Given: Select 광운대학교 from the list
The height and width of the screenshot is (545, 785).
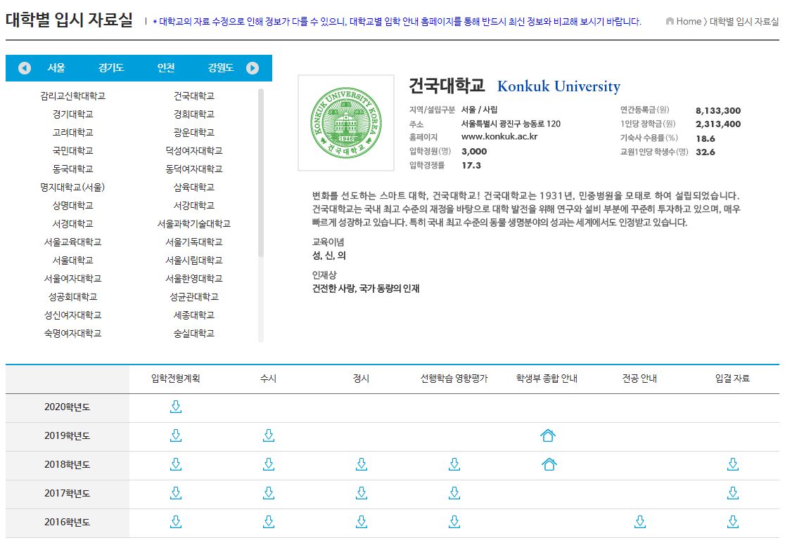Looking at the screenshot, I should (194, 133).
